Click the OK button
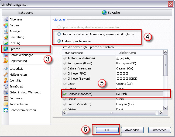This screenshot has width=175, height=137. pyautogui.click(x=107, y=130)
